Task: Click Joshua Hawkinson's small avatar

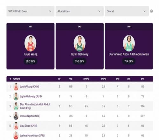Action: click(16, 136)
